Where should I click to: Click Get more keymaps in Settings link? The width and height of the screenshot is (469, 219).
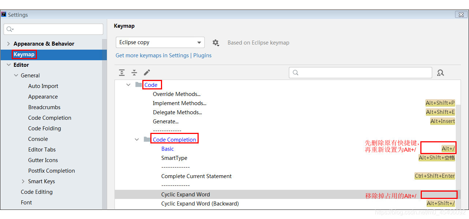click(152, 55)
